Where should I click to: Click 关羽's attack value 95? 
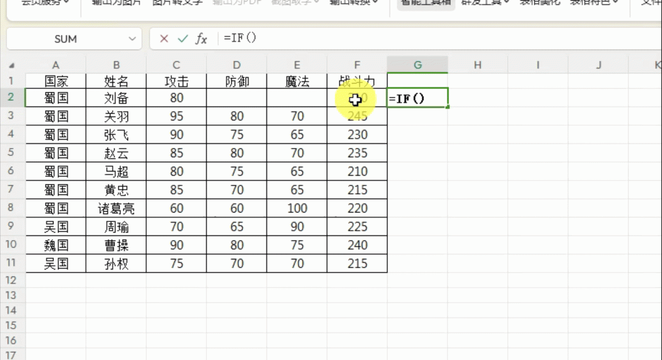[x=176, y=116]
